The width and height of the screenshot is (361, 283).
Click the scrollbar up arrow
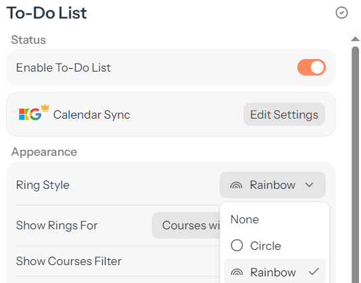coord(355,39)
